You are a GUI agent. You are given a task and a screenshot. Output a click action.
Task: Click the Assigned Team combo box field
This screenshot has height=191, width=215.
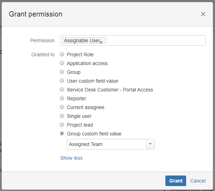pos(106,144)
